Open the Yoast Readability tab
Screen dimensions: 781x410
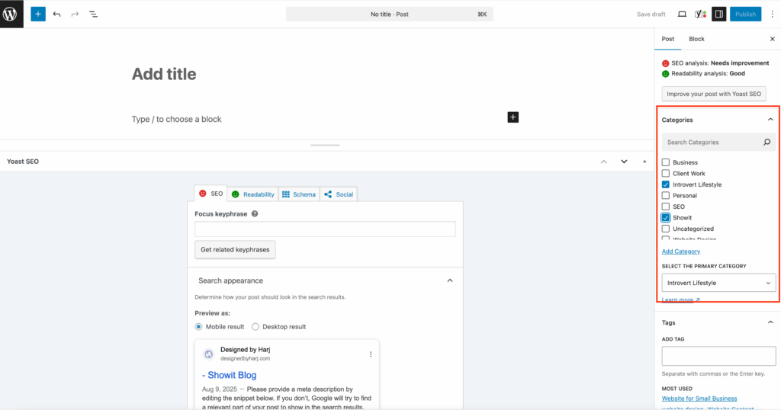coord(253,194)
